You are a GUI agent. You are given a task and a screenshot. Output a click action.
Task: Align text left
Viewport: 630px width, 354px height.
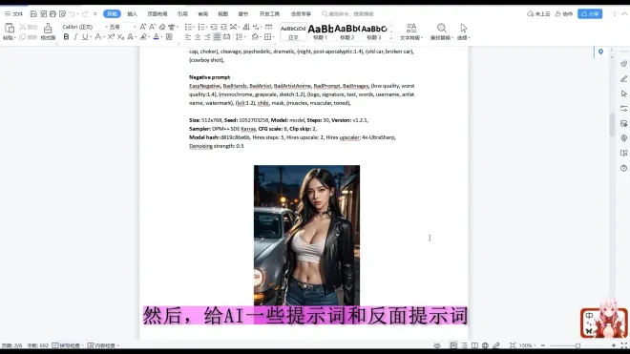click(x=188, y=37)
